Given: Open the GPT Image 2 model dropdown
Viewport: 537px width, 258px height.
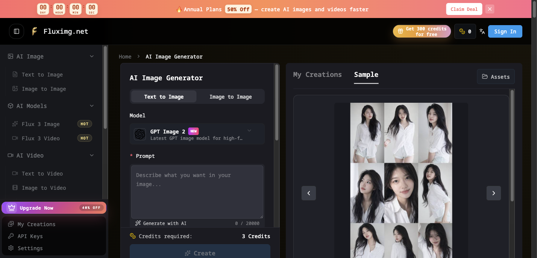Looking at the screenshot, I should (197, 134).
